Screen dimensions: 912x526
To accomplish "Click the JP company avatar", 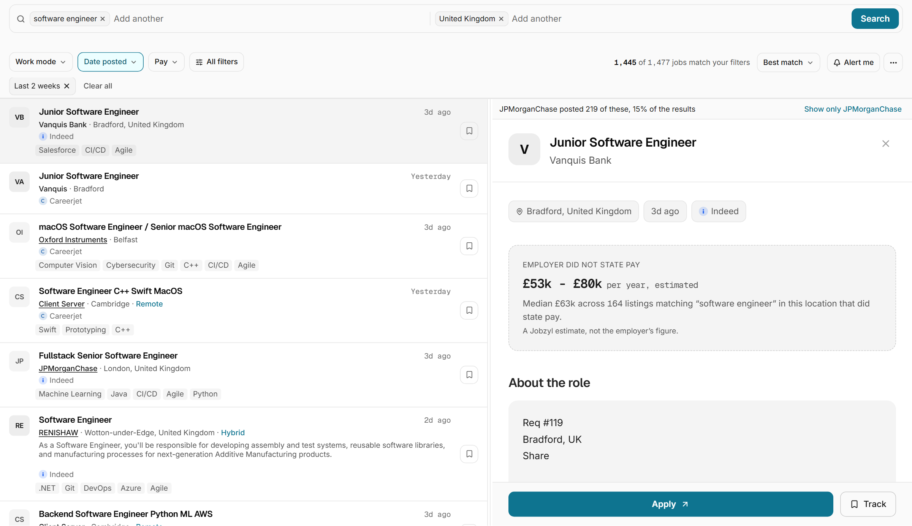I will point(19,361).
